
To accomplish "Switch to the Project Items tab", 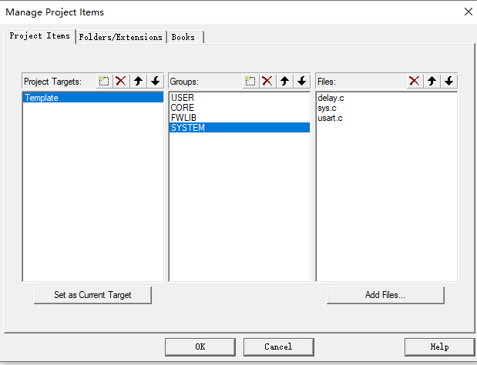I will [x=40, y=36].
